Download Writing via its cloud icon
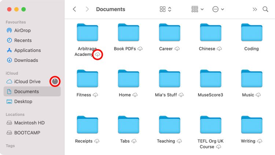 click(260, 141)
